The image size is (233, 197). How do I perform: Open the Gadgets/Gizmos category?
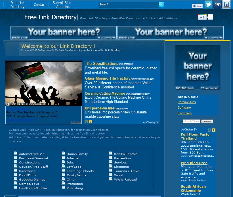coord(32,179)
